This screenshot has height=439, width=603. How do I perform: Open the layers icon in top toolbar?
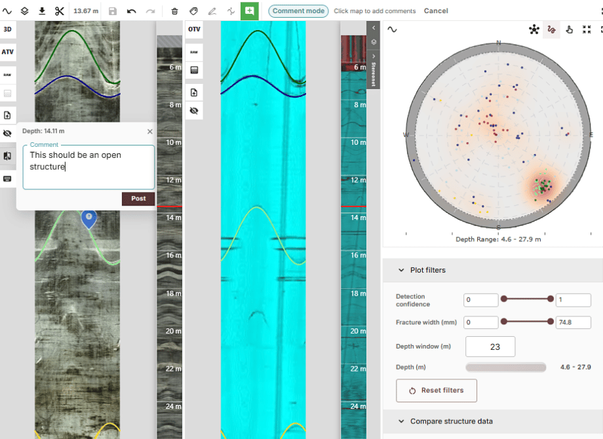(x=25, y=11)
